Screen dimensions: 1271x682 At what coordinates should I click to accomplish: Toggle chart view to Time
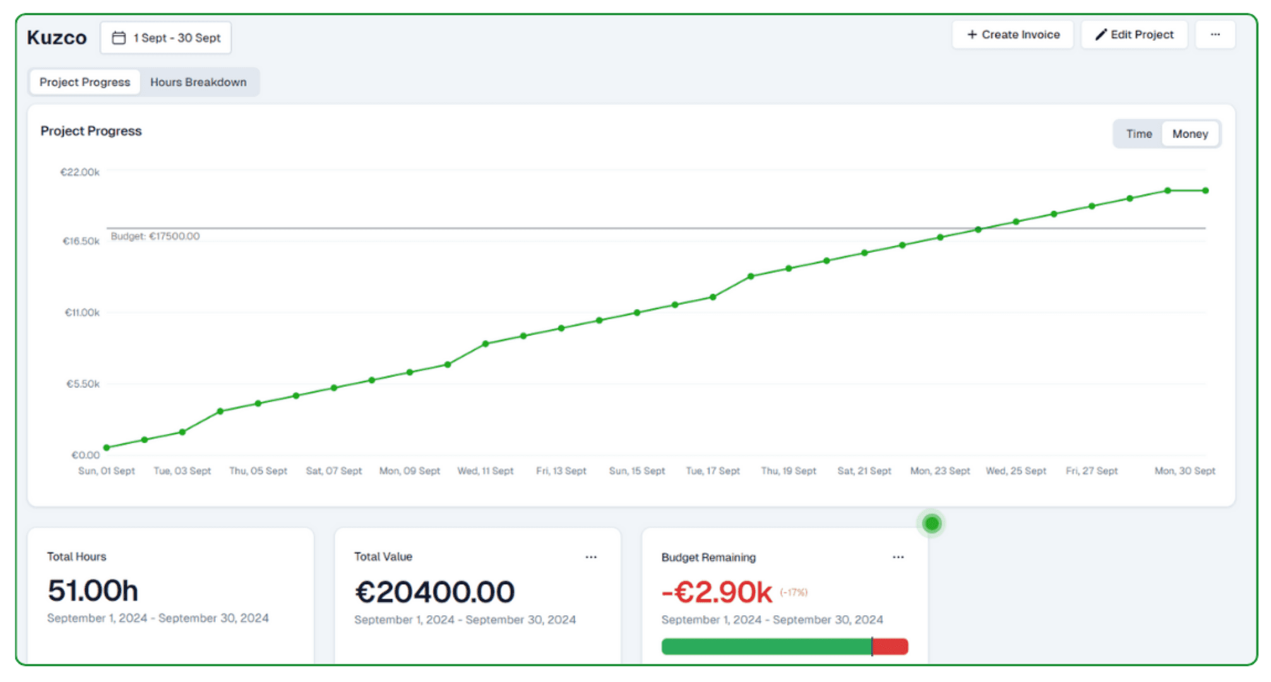coord(1139,134)
